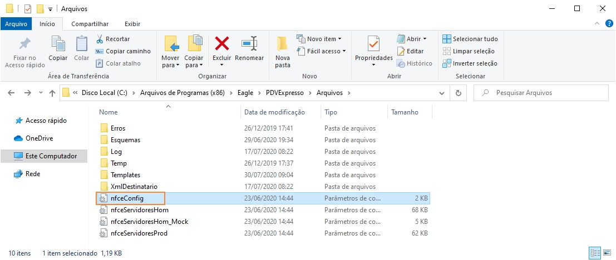Click Selecionar tudo
Screen dimensions: 616x260
coord(470,39)
